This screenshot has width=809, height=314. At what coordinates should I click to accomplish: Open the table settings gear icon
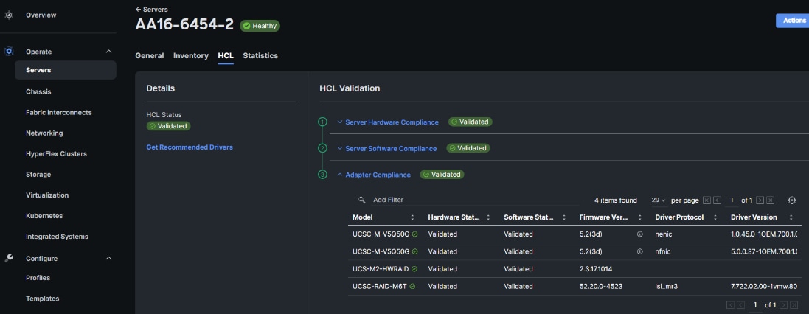pos(792,200)
